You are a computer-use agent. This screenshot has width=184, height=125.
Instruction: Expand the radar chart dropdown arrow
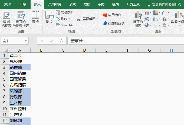click(168, 25)
